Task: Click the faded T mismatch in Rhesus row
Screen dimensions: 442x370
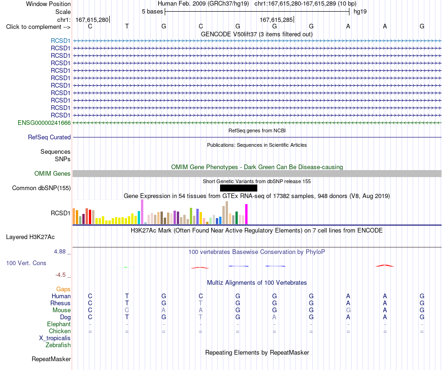Action: [201, 303]
